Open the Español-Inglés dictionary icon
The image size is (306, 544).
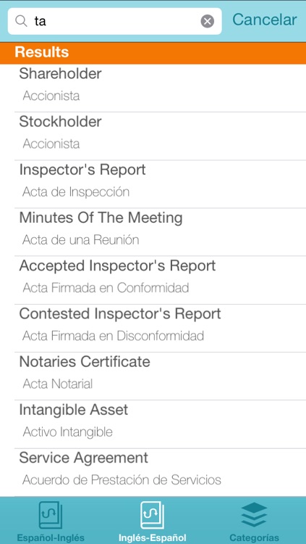(x=51, y=515)
